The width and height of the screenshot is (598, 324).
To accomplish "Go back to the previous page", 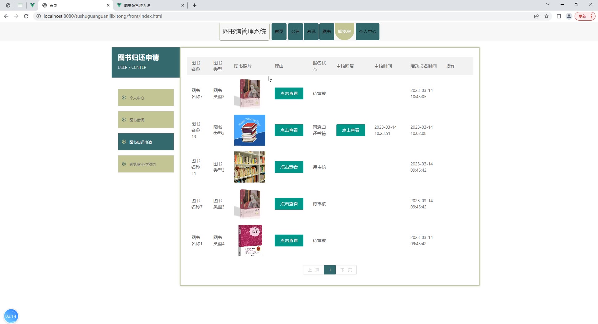I will pyautogui.click(x=6, y=16).
